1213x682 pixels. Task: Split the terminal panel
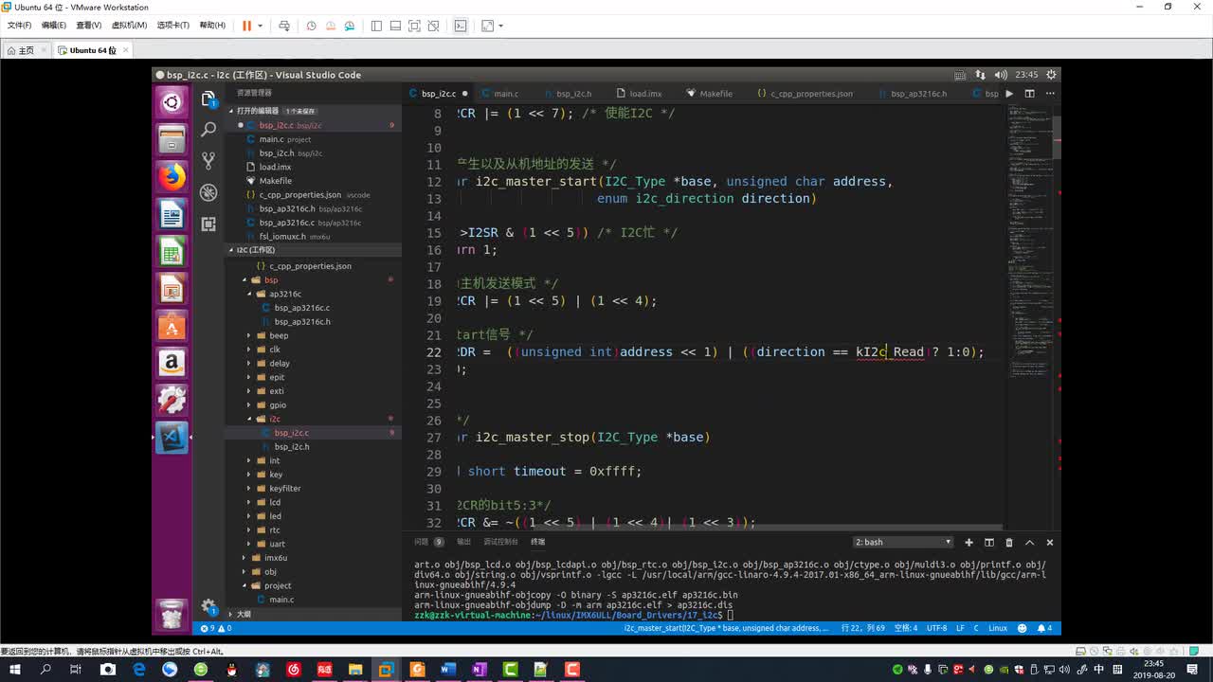(988, 543)
